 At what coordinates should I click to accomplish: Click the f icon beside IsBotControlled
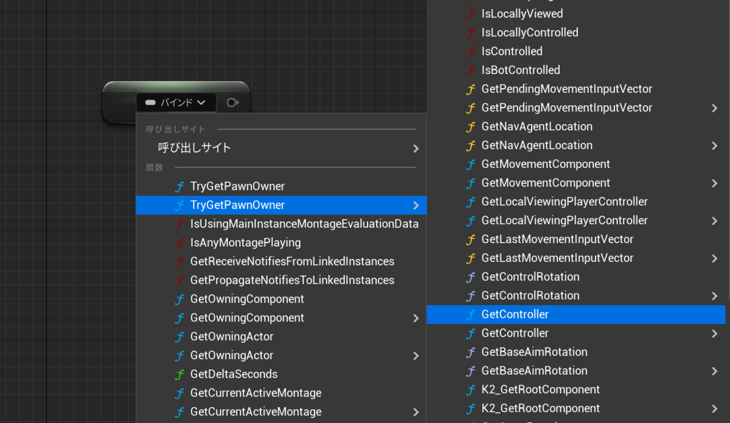point(471,70)
